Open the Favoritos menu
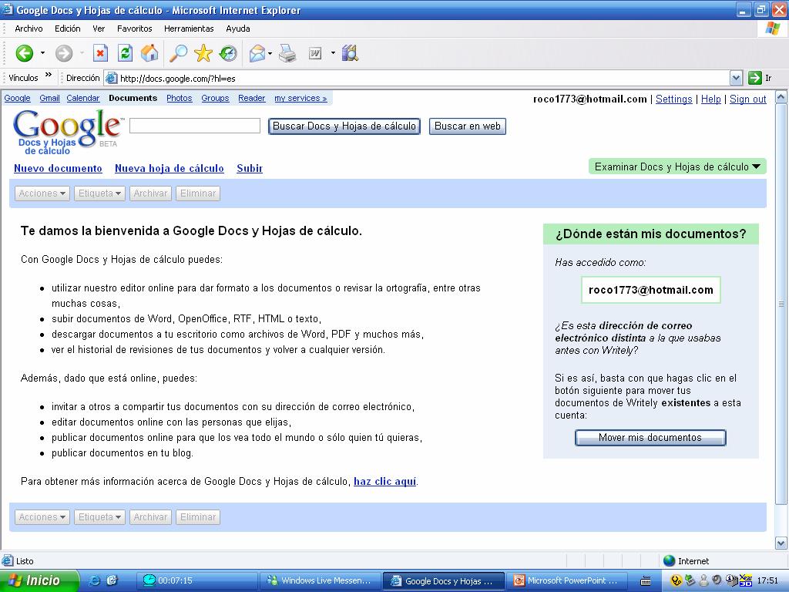This screenshot has width=789, height=592. coord(134,29)
